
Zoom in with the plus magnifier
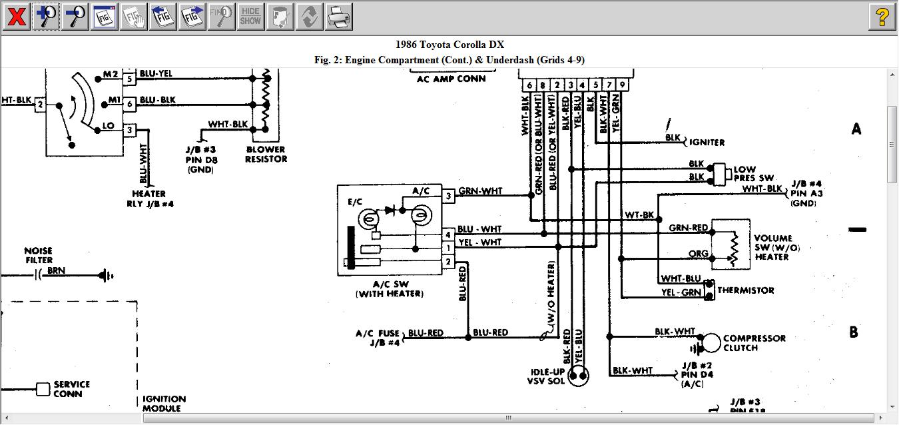pos(46,17)
